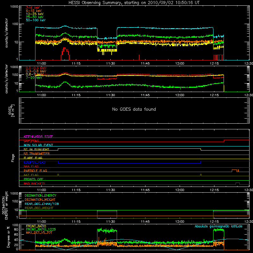Select the 12-25 keV legend label

point(34,14)
